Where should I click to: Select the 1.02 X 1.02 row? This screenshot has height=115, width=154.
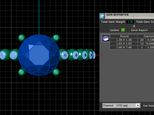tap(132, 44)
